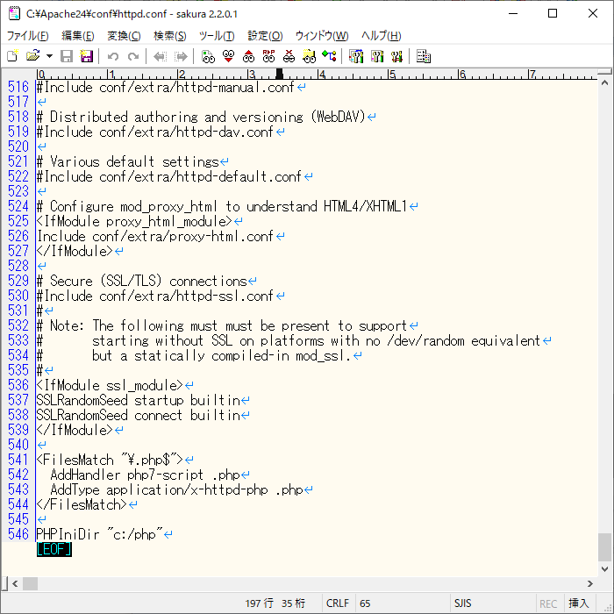
Task: Open the CRLF line-ending selector
Action: click(x=338, y=603)
